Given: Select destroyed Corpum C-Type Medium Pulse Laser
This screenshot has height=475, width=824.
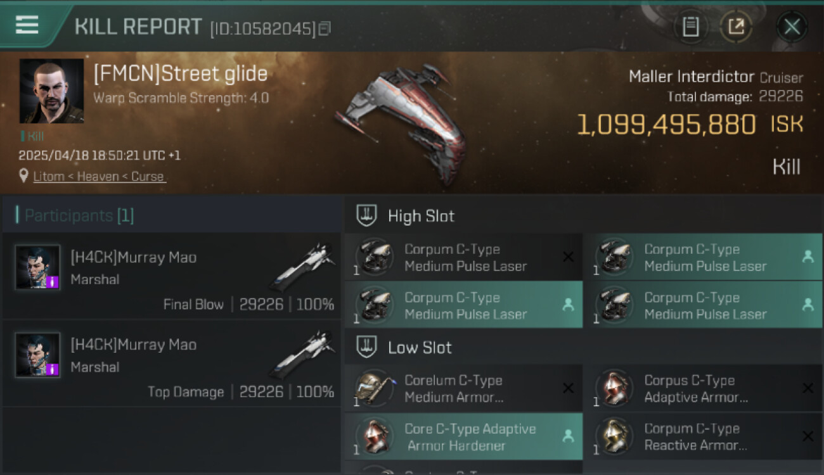Looking at the screenshot, I should tap(463, 257).
